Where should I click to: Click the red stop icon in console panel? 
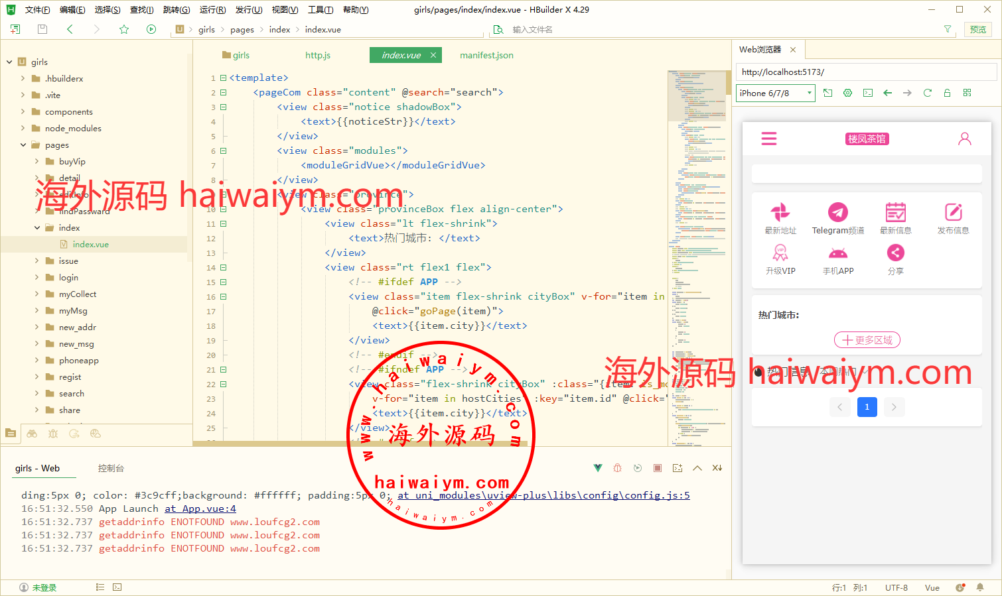click(x=658, y=468)
